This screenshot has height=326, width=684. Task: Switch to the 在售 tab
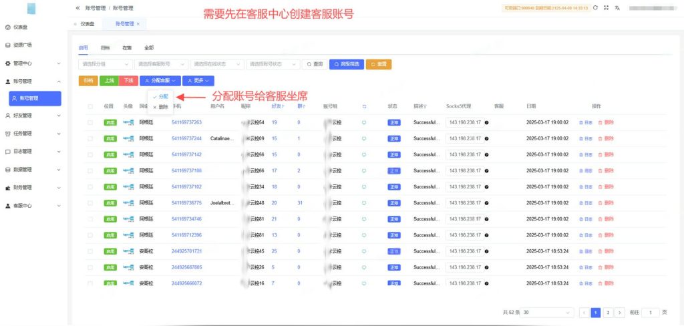pyautogui.click(x=127, y=48)
